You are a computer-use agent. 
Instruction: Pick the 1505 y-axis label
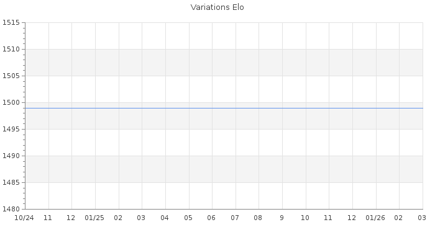click(11, 76)
